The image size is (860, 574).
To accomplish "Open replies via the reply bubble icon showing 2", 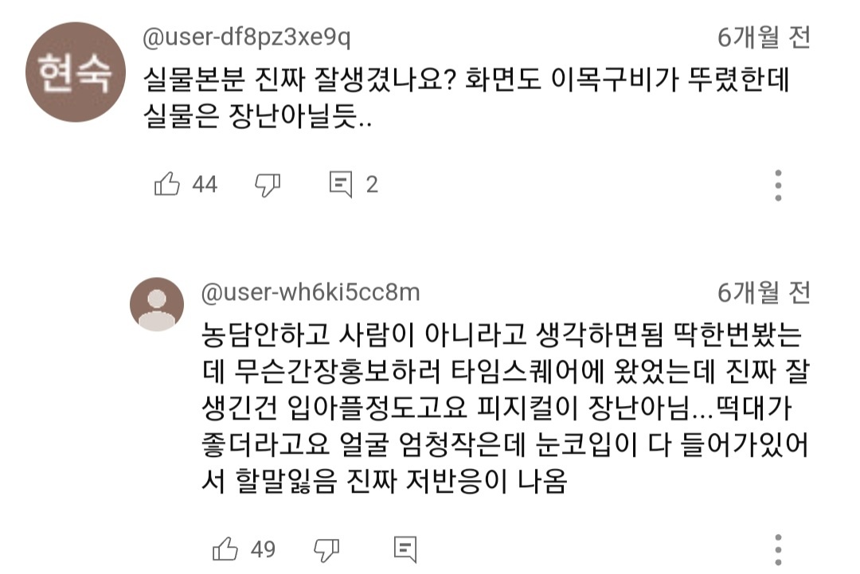I will click(x=342, y=184).
